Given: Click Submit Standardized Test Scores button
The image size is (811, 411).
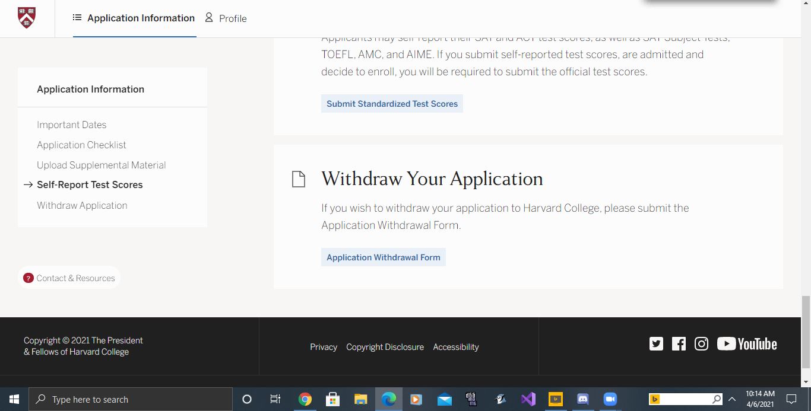Looking at the screenshot, I should tap(392, 104).
